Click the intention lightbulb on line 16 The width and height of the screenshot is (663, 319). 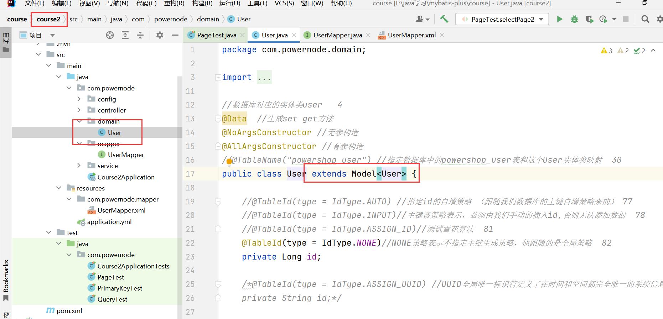pos(229,162)
